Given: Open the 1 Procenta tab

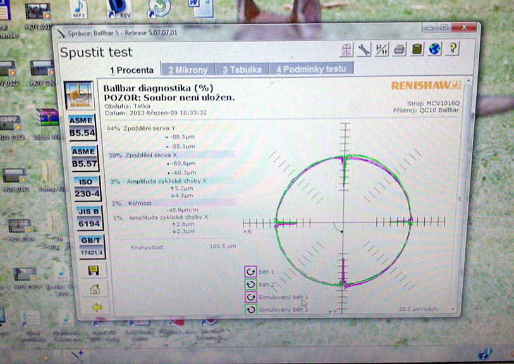Looking at the screenshot, I should click(x=132, y=70).
